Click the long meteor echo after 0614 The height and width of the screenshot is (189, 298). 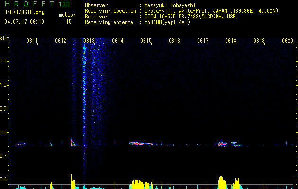point(141,144)
